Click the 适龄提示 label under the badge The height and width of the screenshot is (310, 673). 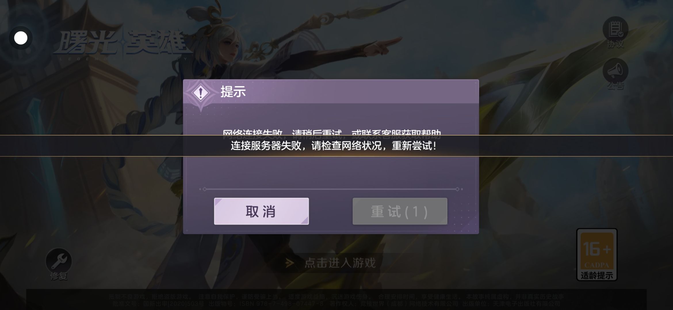click(597, 276)
